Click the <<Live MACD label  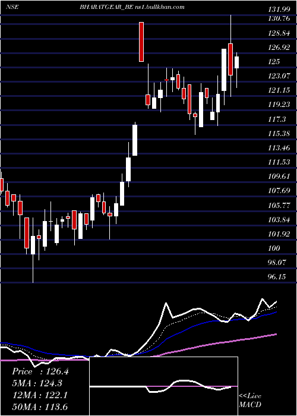(250, 400)
